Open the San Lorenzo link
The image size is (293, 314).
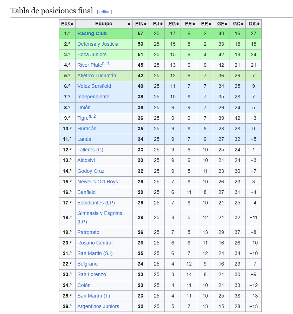92,274
